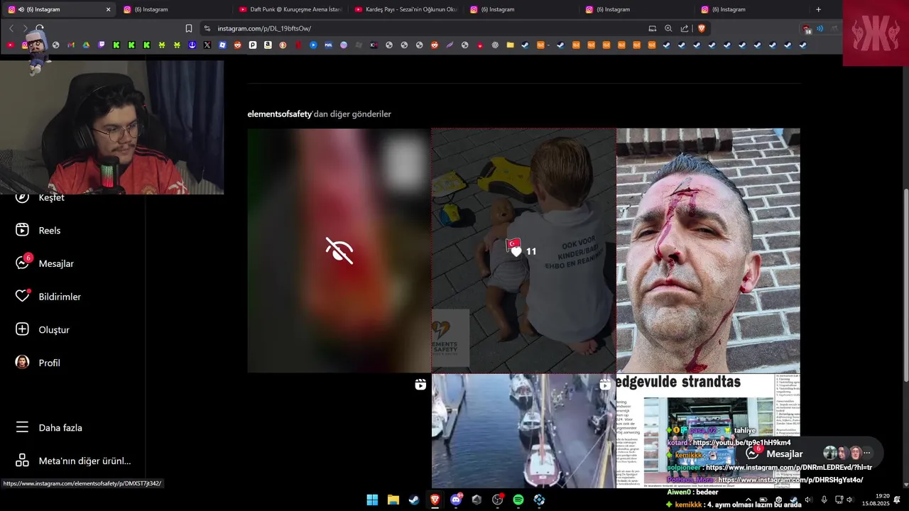Open the X (Twitter) bookmark

pos(207,45)
